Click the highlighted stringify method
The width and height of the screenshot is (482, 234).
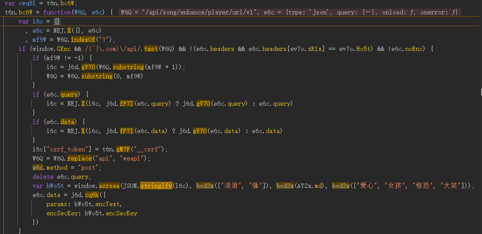pyautogui.click(x=156, y=186)
